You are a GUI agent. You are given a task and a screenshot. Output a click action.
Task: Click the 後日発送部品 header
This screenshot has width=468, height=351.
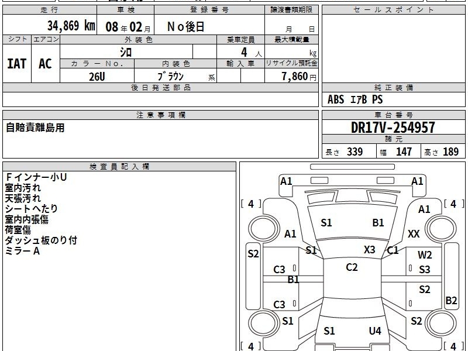pyautogui.click(x=160, y=87)
